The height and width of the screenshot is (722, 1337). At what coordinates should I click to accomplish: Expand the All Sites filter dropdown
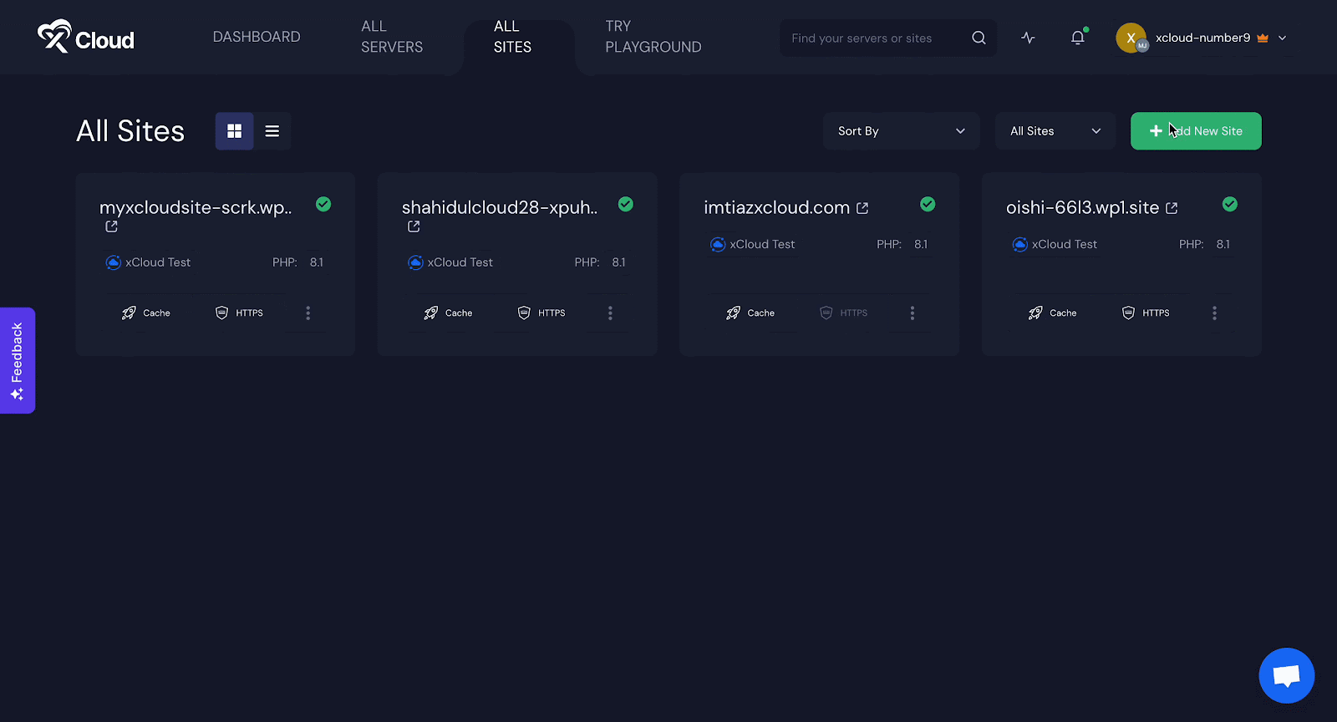click(1055, 131)
